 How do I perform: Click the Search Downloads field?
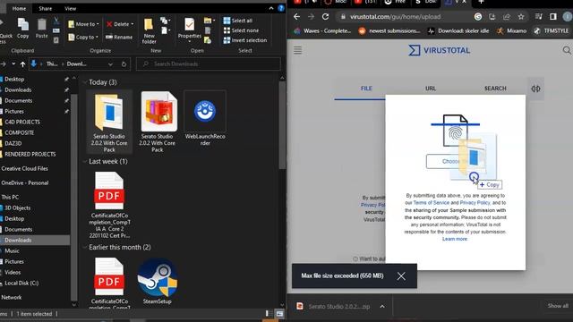209,64
